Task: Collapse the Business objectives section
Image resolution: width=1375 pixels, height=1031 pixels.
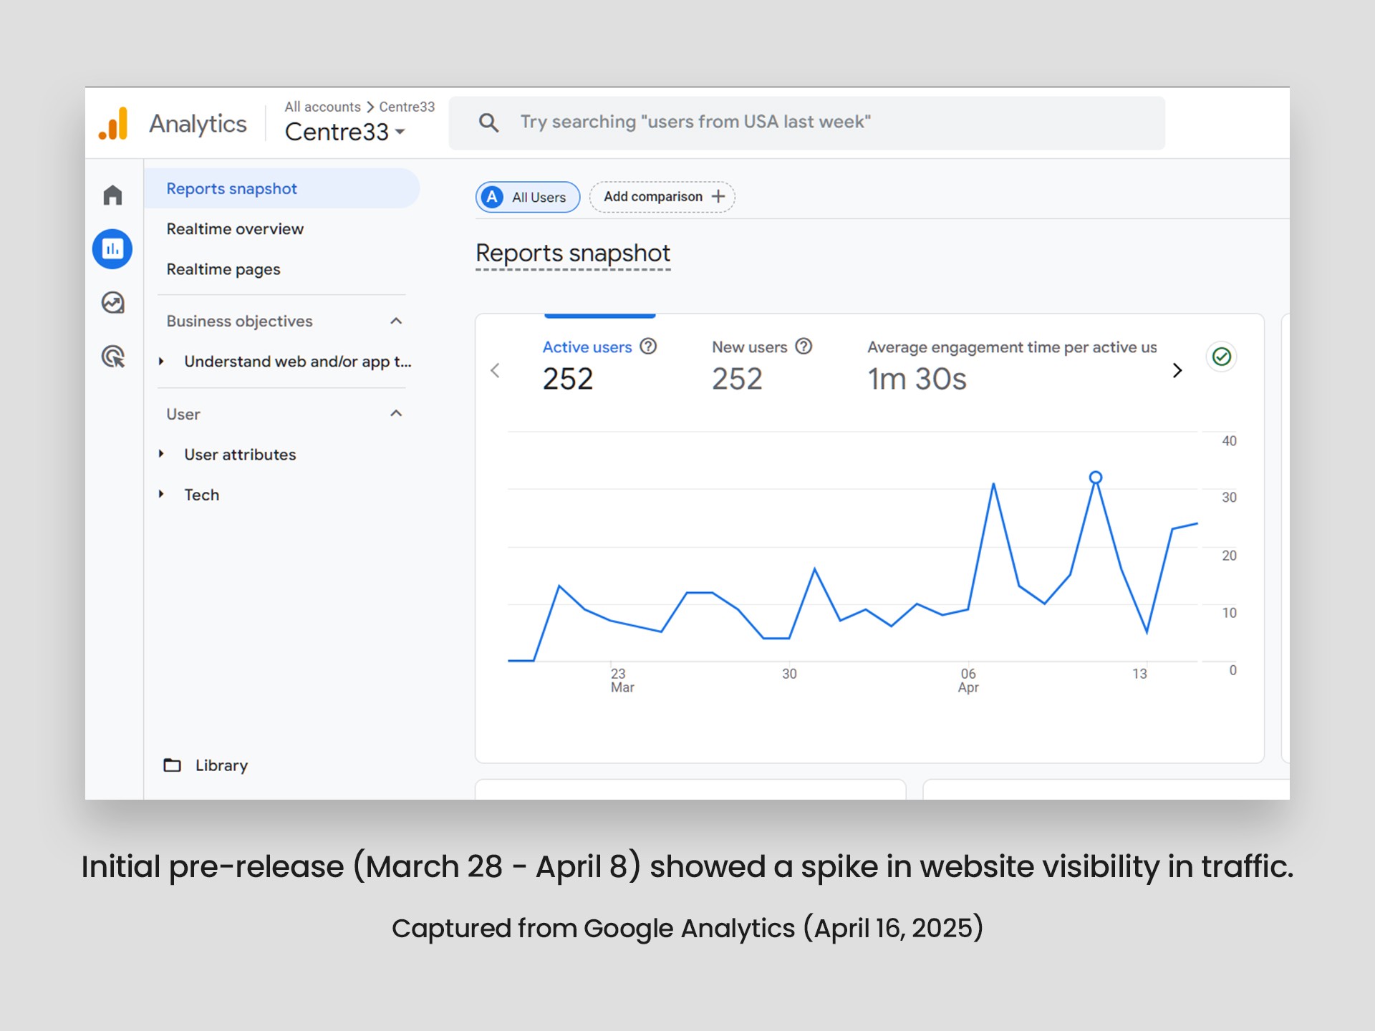Action: tap(396, 321)
